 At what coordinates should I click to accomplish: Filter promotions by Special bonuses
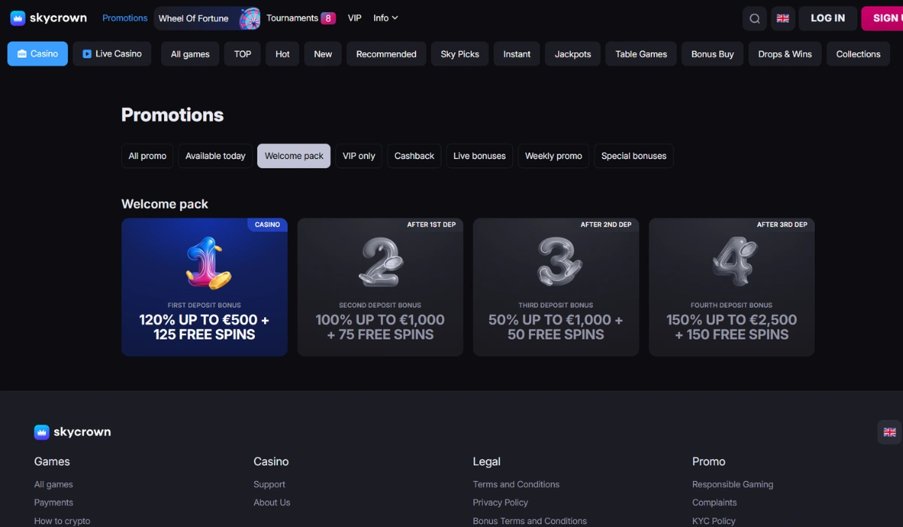pos(634,156)
